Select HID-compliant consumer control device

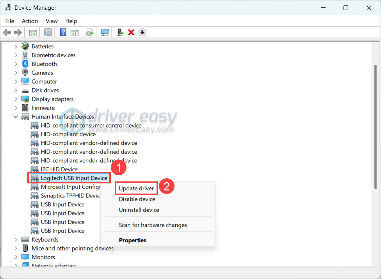(x=91, y=126)
